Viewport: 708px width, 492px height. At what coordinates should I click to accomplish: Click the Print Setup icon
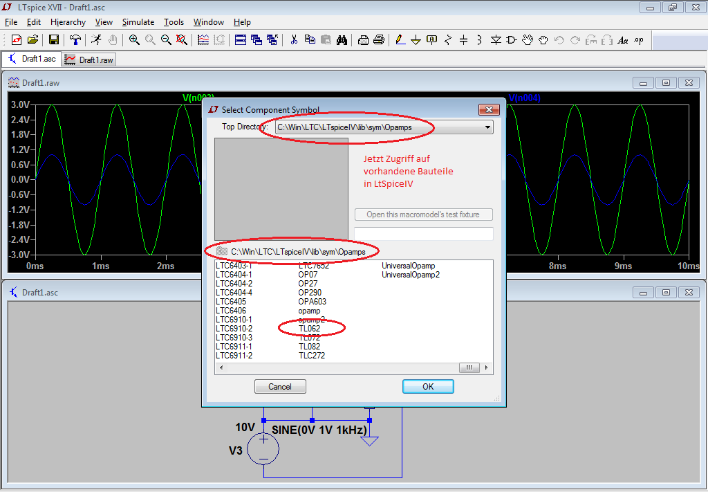click(x=363, y=40)
